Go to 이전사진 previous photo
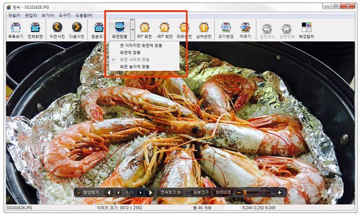This screenshot has width=361, height=218. (x=57, y=30)
